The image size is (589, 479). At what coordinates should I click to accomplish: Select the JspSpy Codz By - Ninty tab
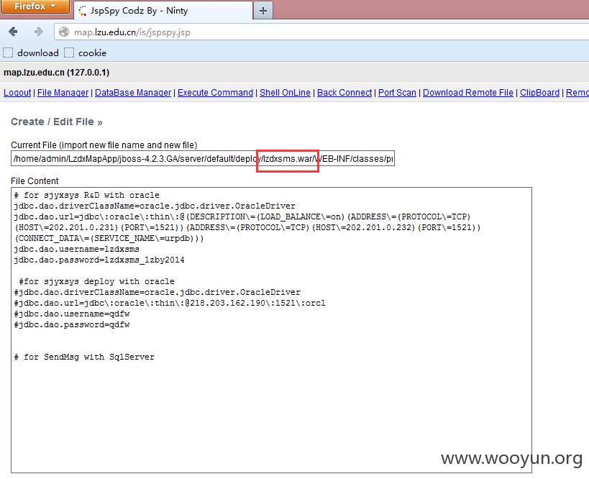point(163,11)
